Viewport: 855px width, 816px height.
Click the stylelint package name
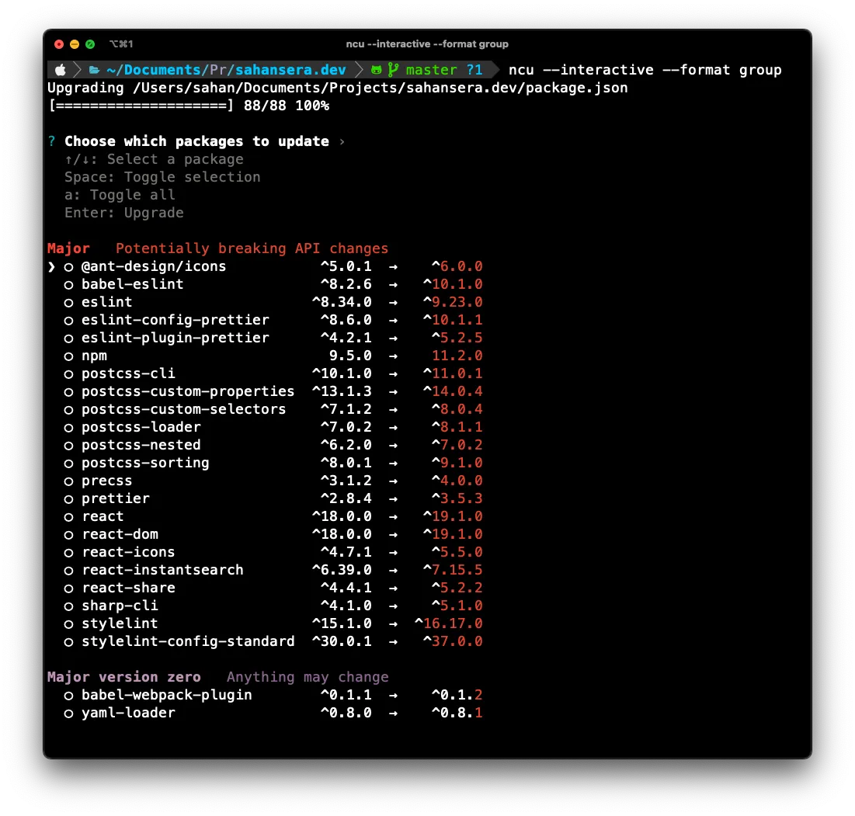coord(120,623)
